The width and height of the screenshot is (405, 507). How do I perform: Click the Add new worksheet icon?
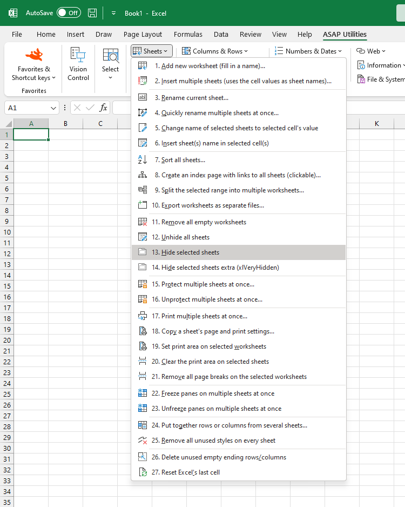coord(143,65)
